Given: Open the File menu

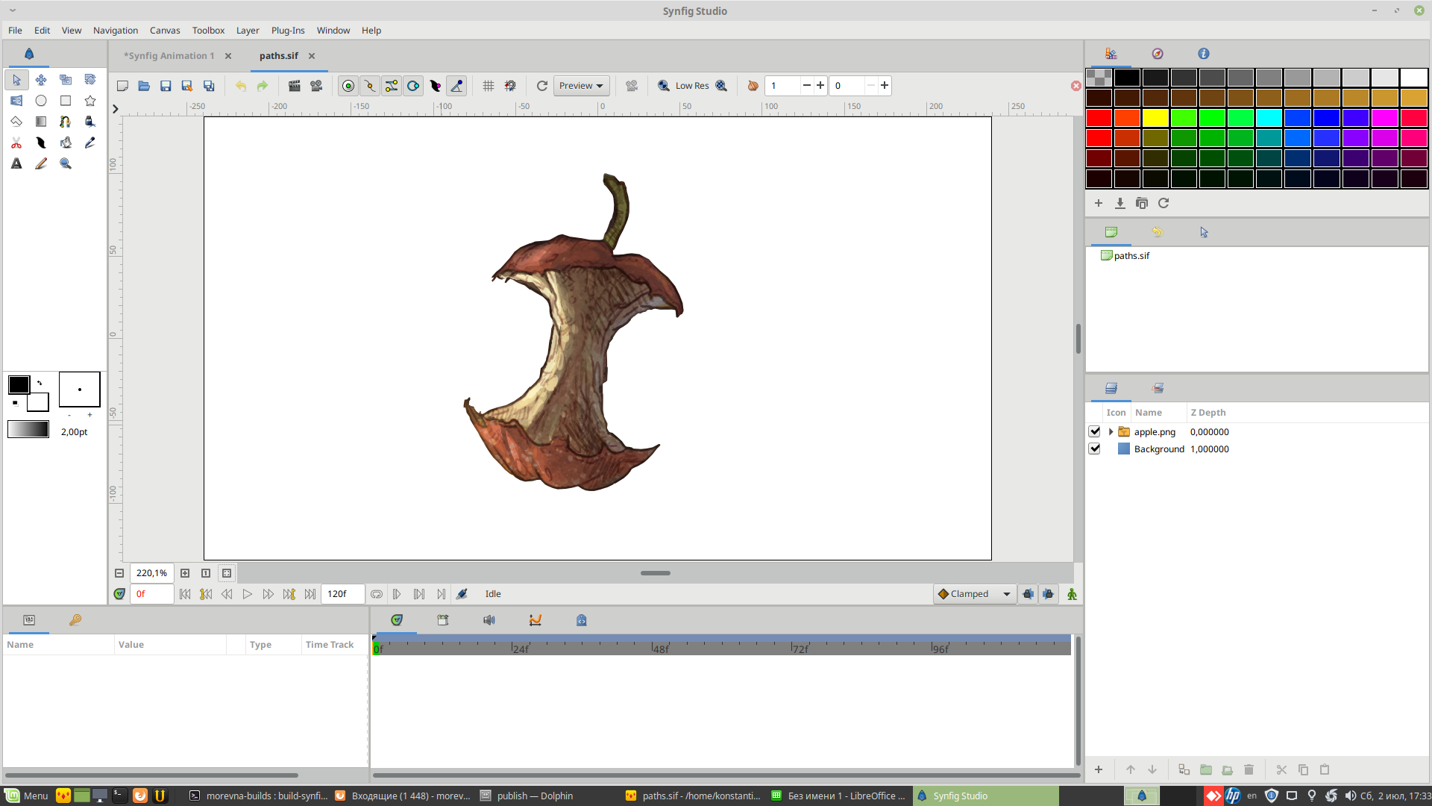Looking at the screenshot, I should pyautogui.click(x=15, y=31).
